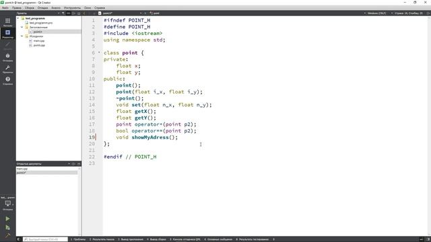The width and height of the screenshot is (431, 242).
Task: Click the filter tree icon in Projects panel
Action: pos(63,13)
